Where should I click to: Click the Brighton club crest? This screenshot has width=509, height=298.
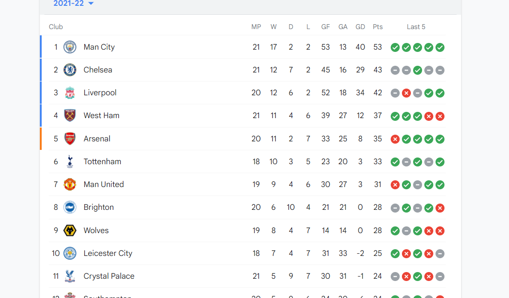70,207
